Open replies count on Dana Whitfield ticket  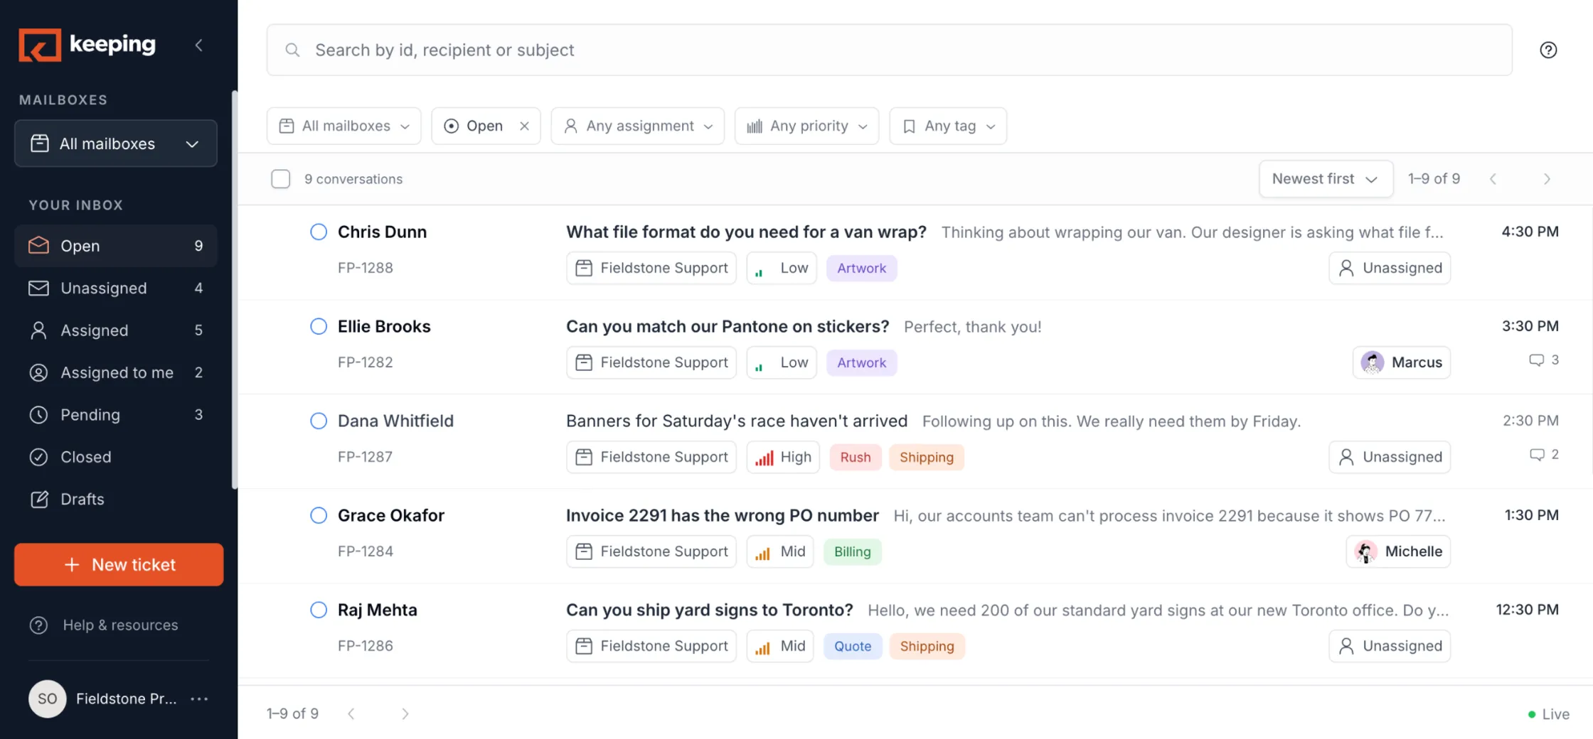(x=1544, y=454)
